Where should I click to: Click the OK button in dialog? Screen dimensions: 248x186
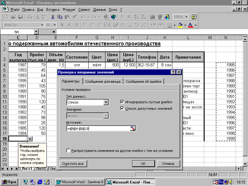[143, 164]
